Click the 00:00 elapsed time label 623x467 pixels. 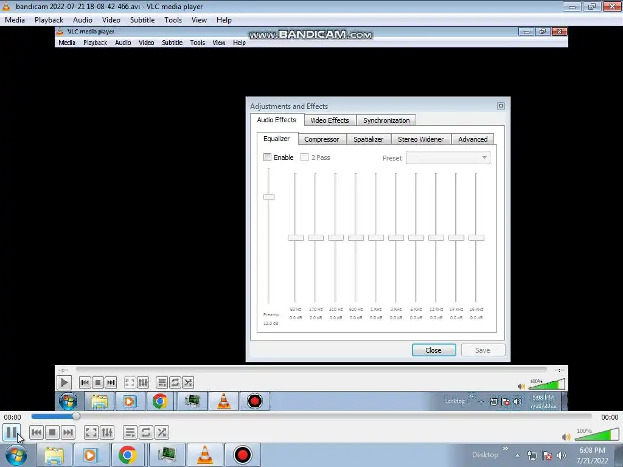coord(12,417)
